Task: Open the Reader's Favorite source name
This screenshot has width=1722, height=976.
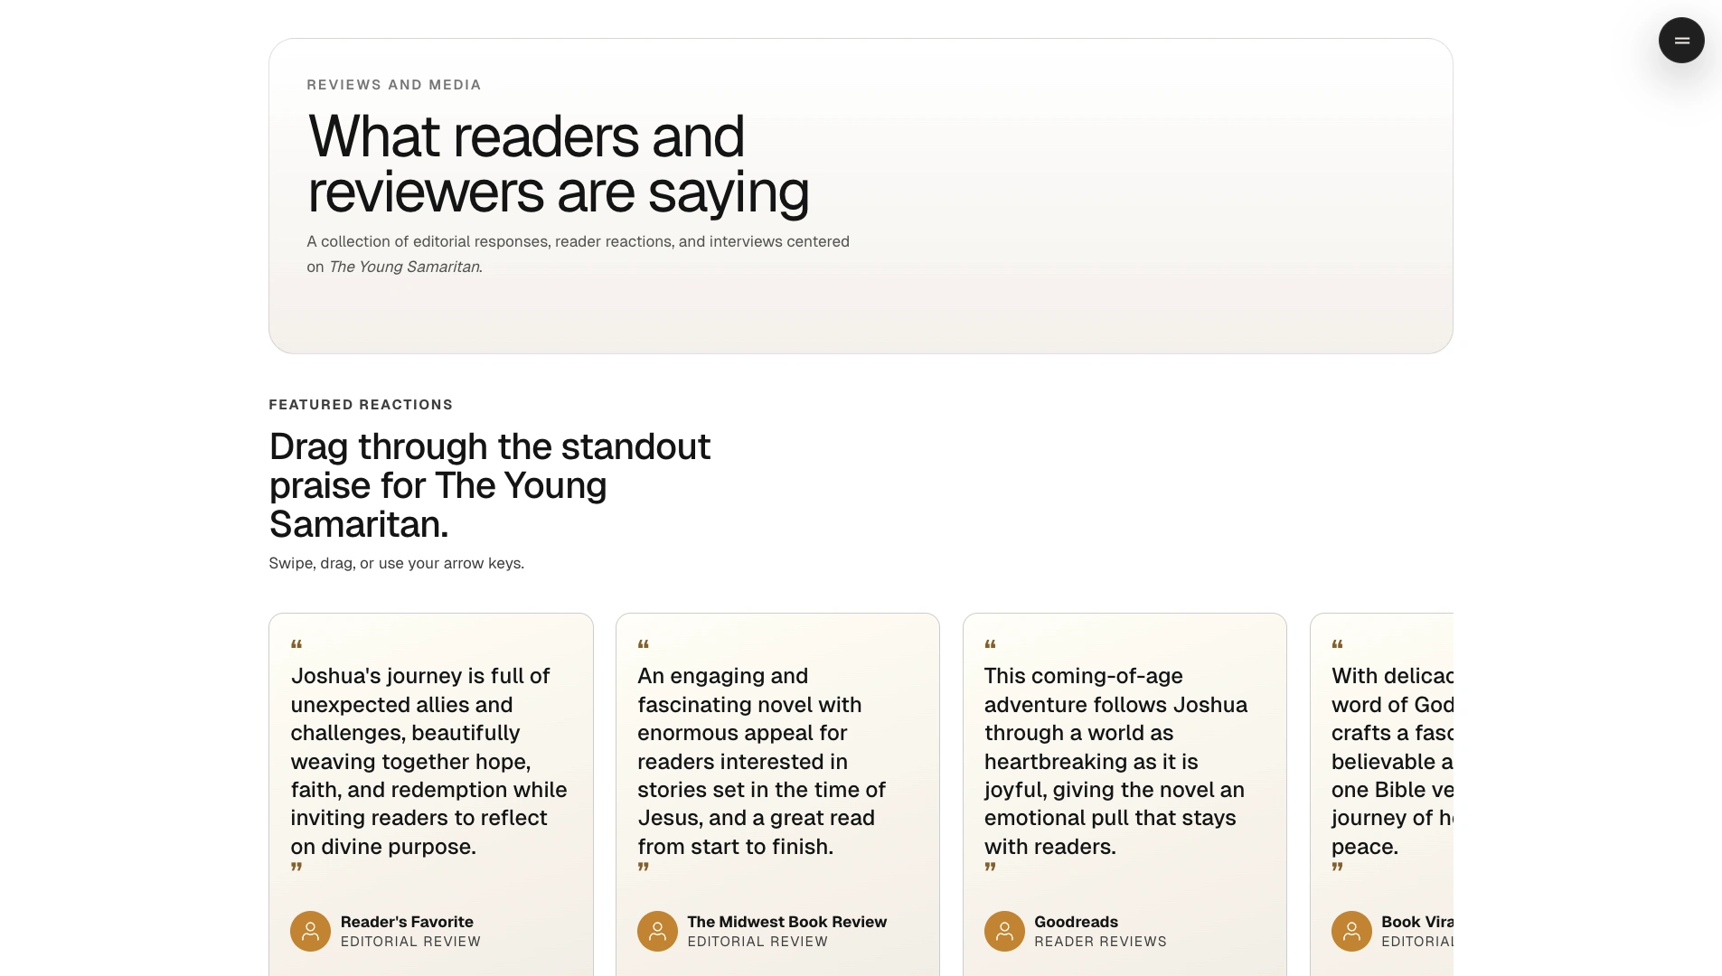Action: coord(407,922)
